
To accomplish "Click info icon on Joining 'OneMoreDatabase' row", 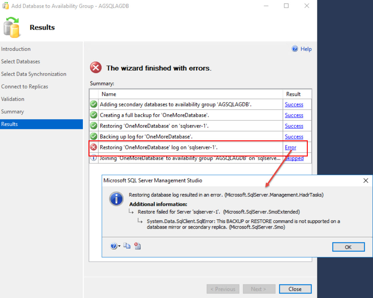I will pos(94,158).
